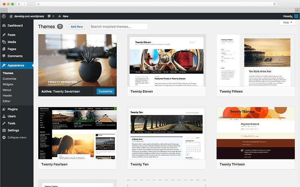Select the Twenty Thirteen theme screenshot
The height and width of the screenshot is (187, 300).
coord(256,133)
